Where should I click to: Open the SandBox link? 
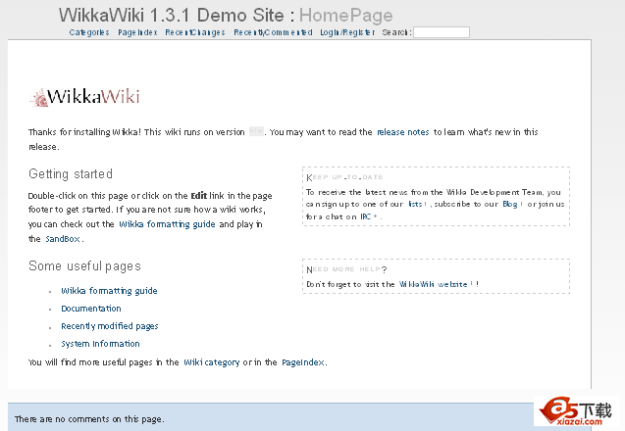click(63, 239)
